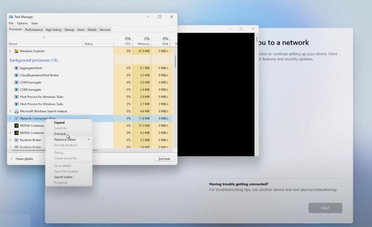372x227 pixels.
Task: Click the Network Connection Flow process icon
Action: [x=16, y=118]
